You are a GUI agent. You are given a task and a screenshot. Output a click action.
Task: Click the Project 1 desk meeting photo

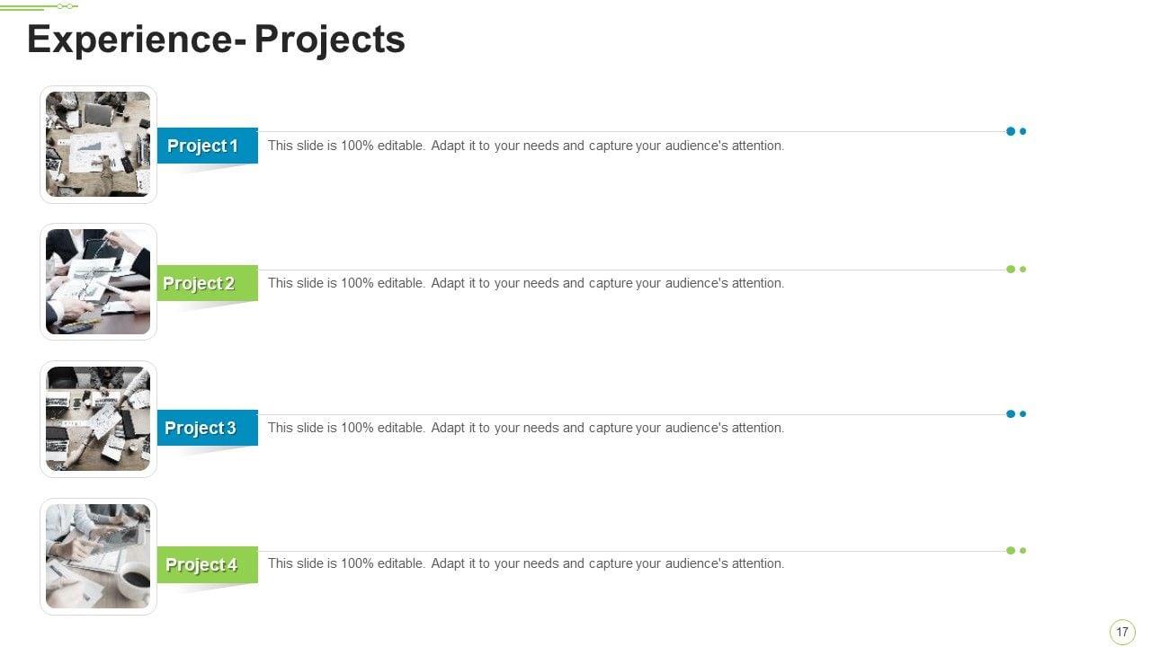[x=98, y=144]
